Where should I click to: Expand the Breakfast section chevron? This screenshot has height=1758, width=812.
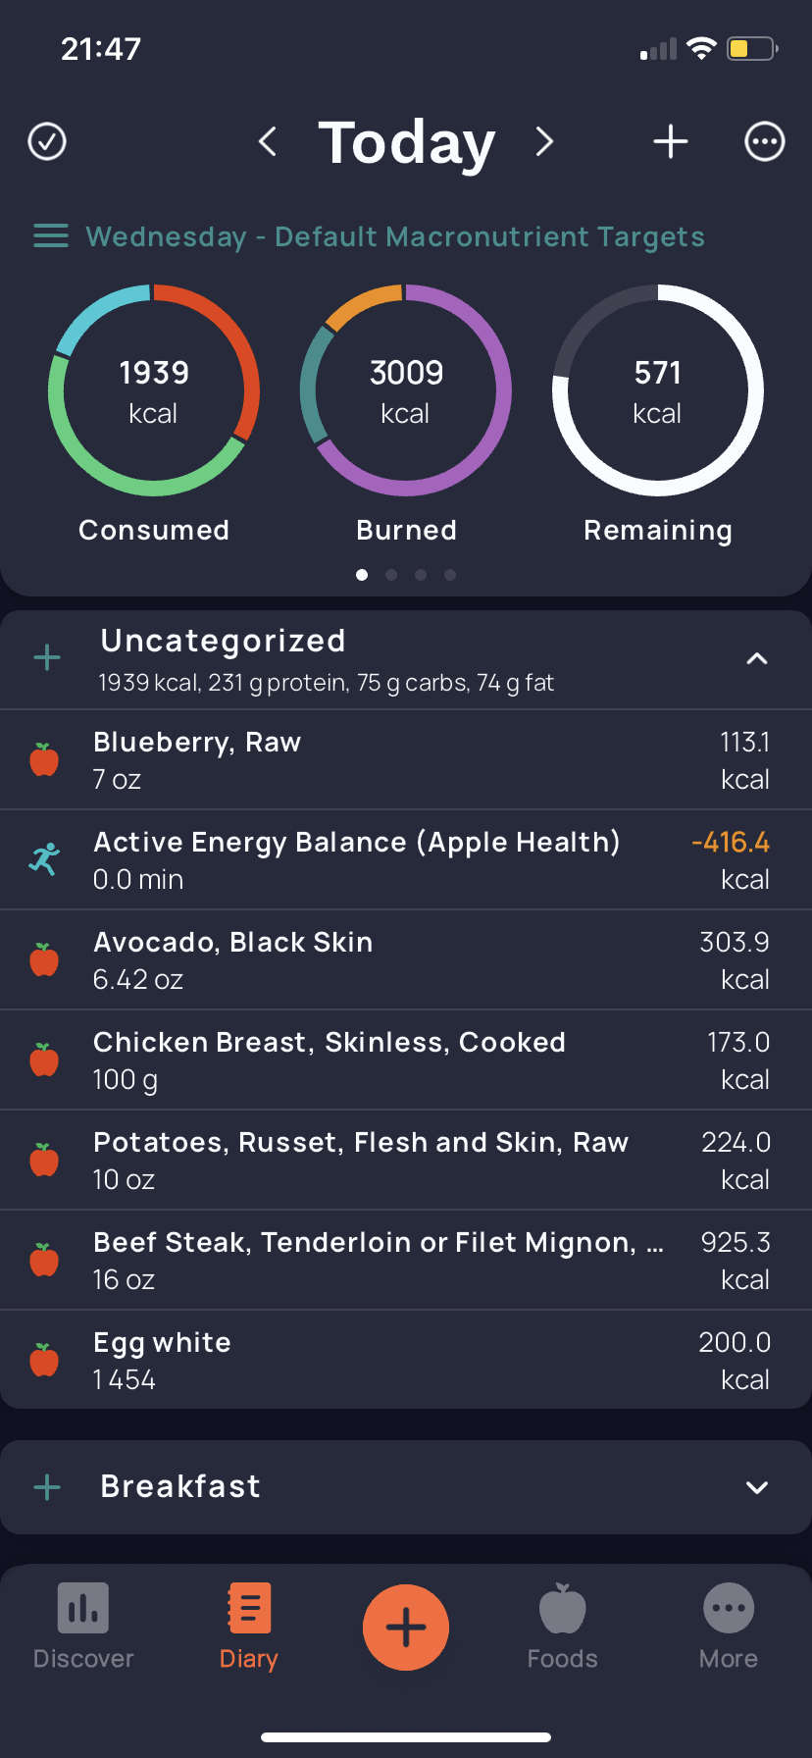coord(756,1487)
